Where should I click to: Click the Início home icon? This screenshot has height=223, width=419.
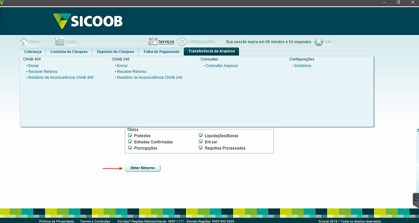[24, 41]
